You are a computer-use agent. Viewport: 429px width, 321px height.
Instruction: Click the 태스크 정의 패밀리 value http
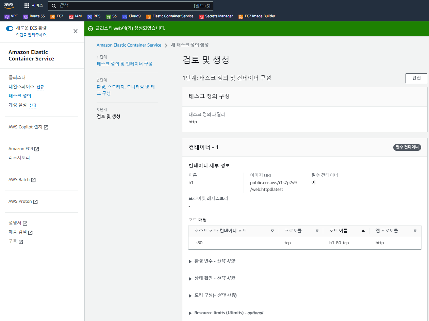[x=193, y=122]
